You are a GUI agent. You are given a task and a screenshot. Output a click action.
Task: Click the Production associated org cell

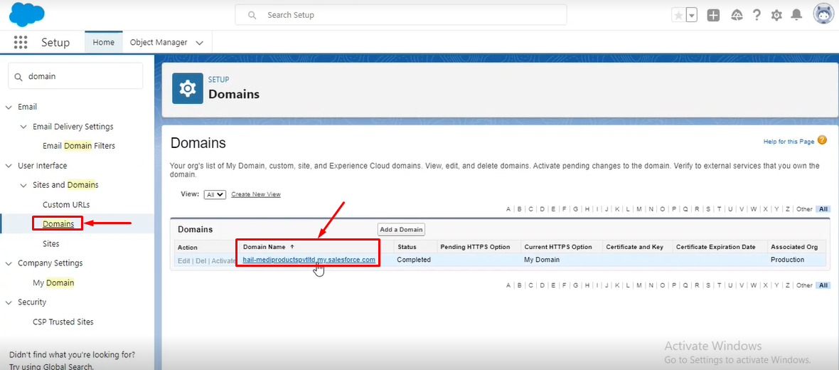[x=787, y=260]
